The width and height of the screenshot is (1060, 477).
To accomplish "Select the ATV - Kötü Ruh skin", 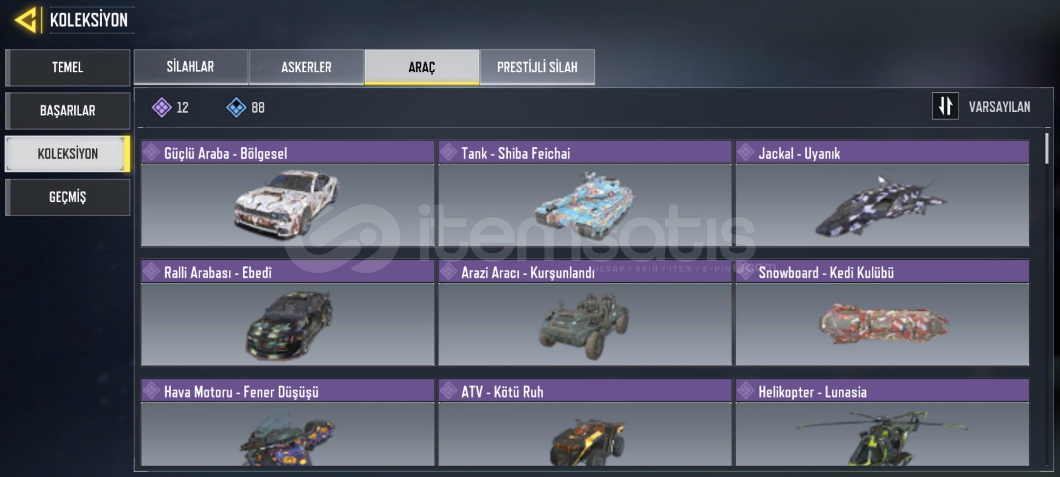I will (x=585, y=422).
